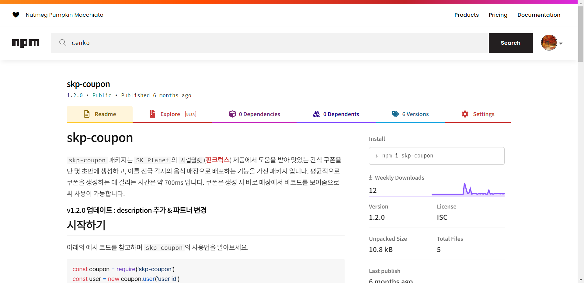584x283 pixels.
Task: Click the npm logo
Action: tap(26, 43)
